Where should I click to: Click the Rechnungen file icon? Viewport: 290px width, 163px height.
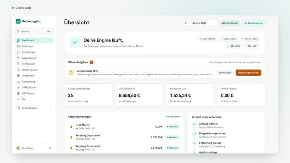click(x=18, y=64)
